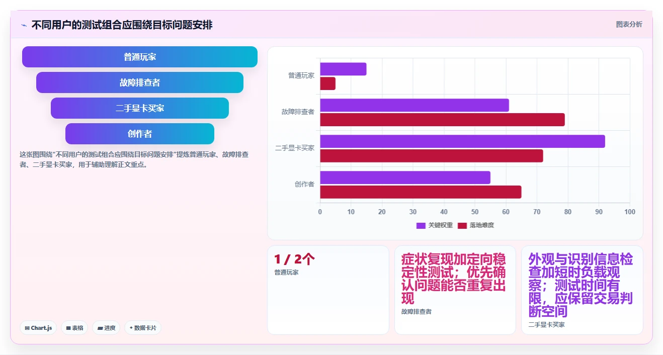Click the 1 / 2个 data card value
Screen dimensions: 663x355
[294, 259]
